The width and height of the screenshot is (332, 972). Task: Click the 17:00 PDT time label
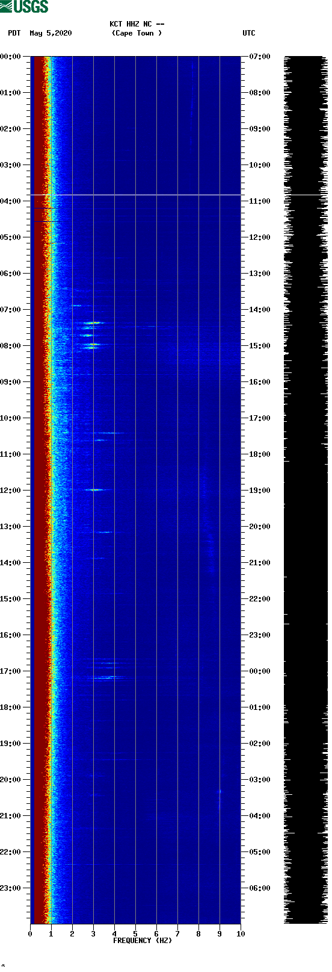tap(11, 671)
